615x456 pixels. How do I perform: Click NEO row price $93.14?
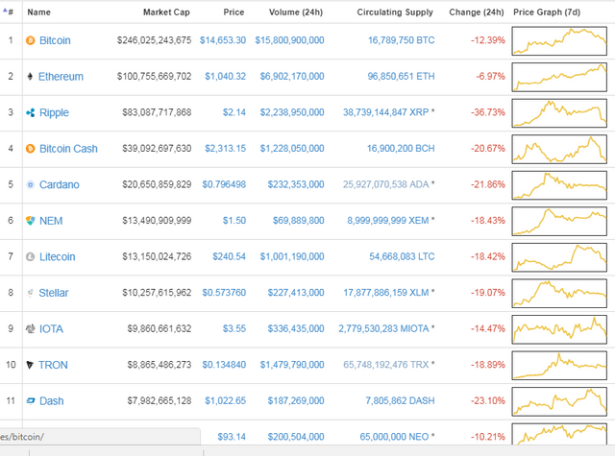pyautogui.click(x=232, y=437)
